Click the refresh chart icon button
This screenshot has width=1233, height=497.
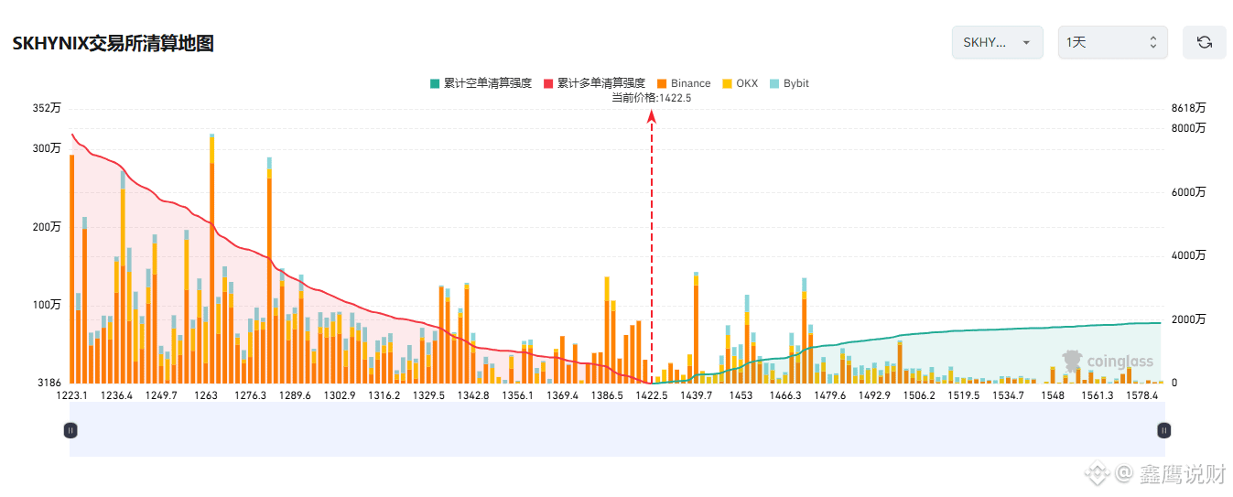(x=1204, y=42)
